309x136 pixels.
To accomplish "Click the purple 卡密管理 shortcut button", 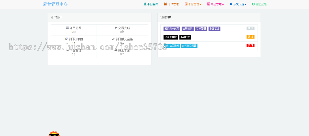I will 214,29.
